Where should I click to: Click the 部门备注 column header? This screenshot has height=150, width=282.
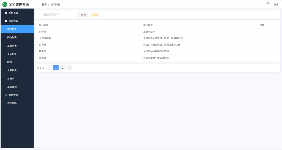click(148, 25)
